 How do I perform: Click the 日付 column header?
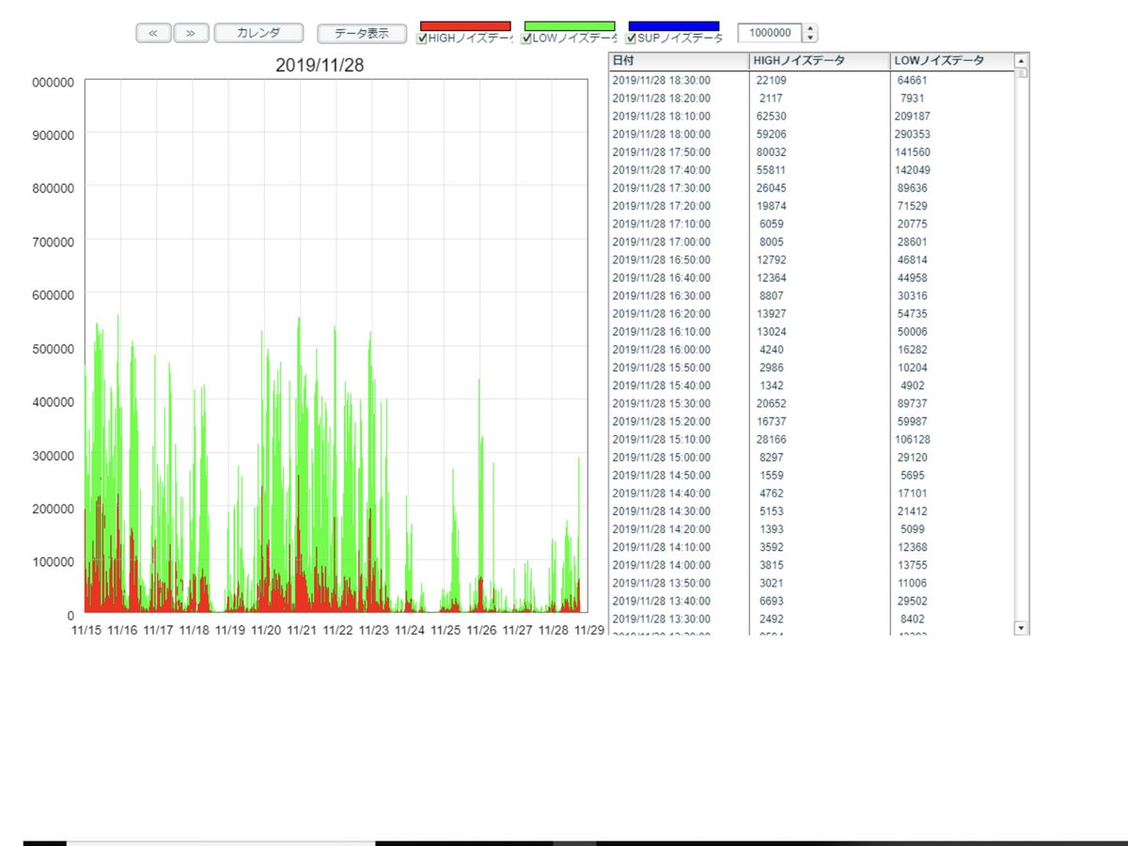click(679, 61)
